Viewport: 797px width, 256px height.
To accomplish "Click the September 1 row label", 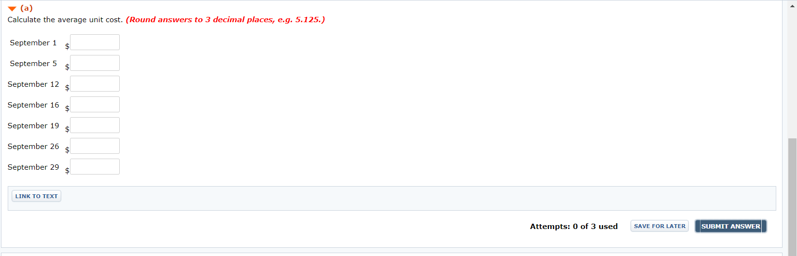I will (x=33, y=43).
